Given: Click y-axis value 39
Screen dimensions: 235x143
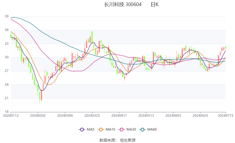Looking at the screenshot, I should pyautogui.click(x=7, y=16).
